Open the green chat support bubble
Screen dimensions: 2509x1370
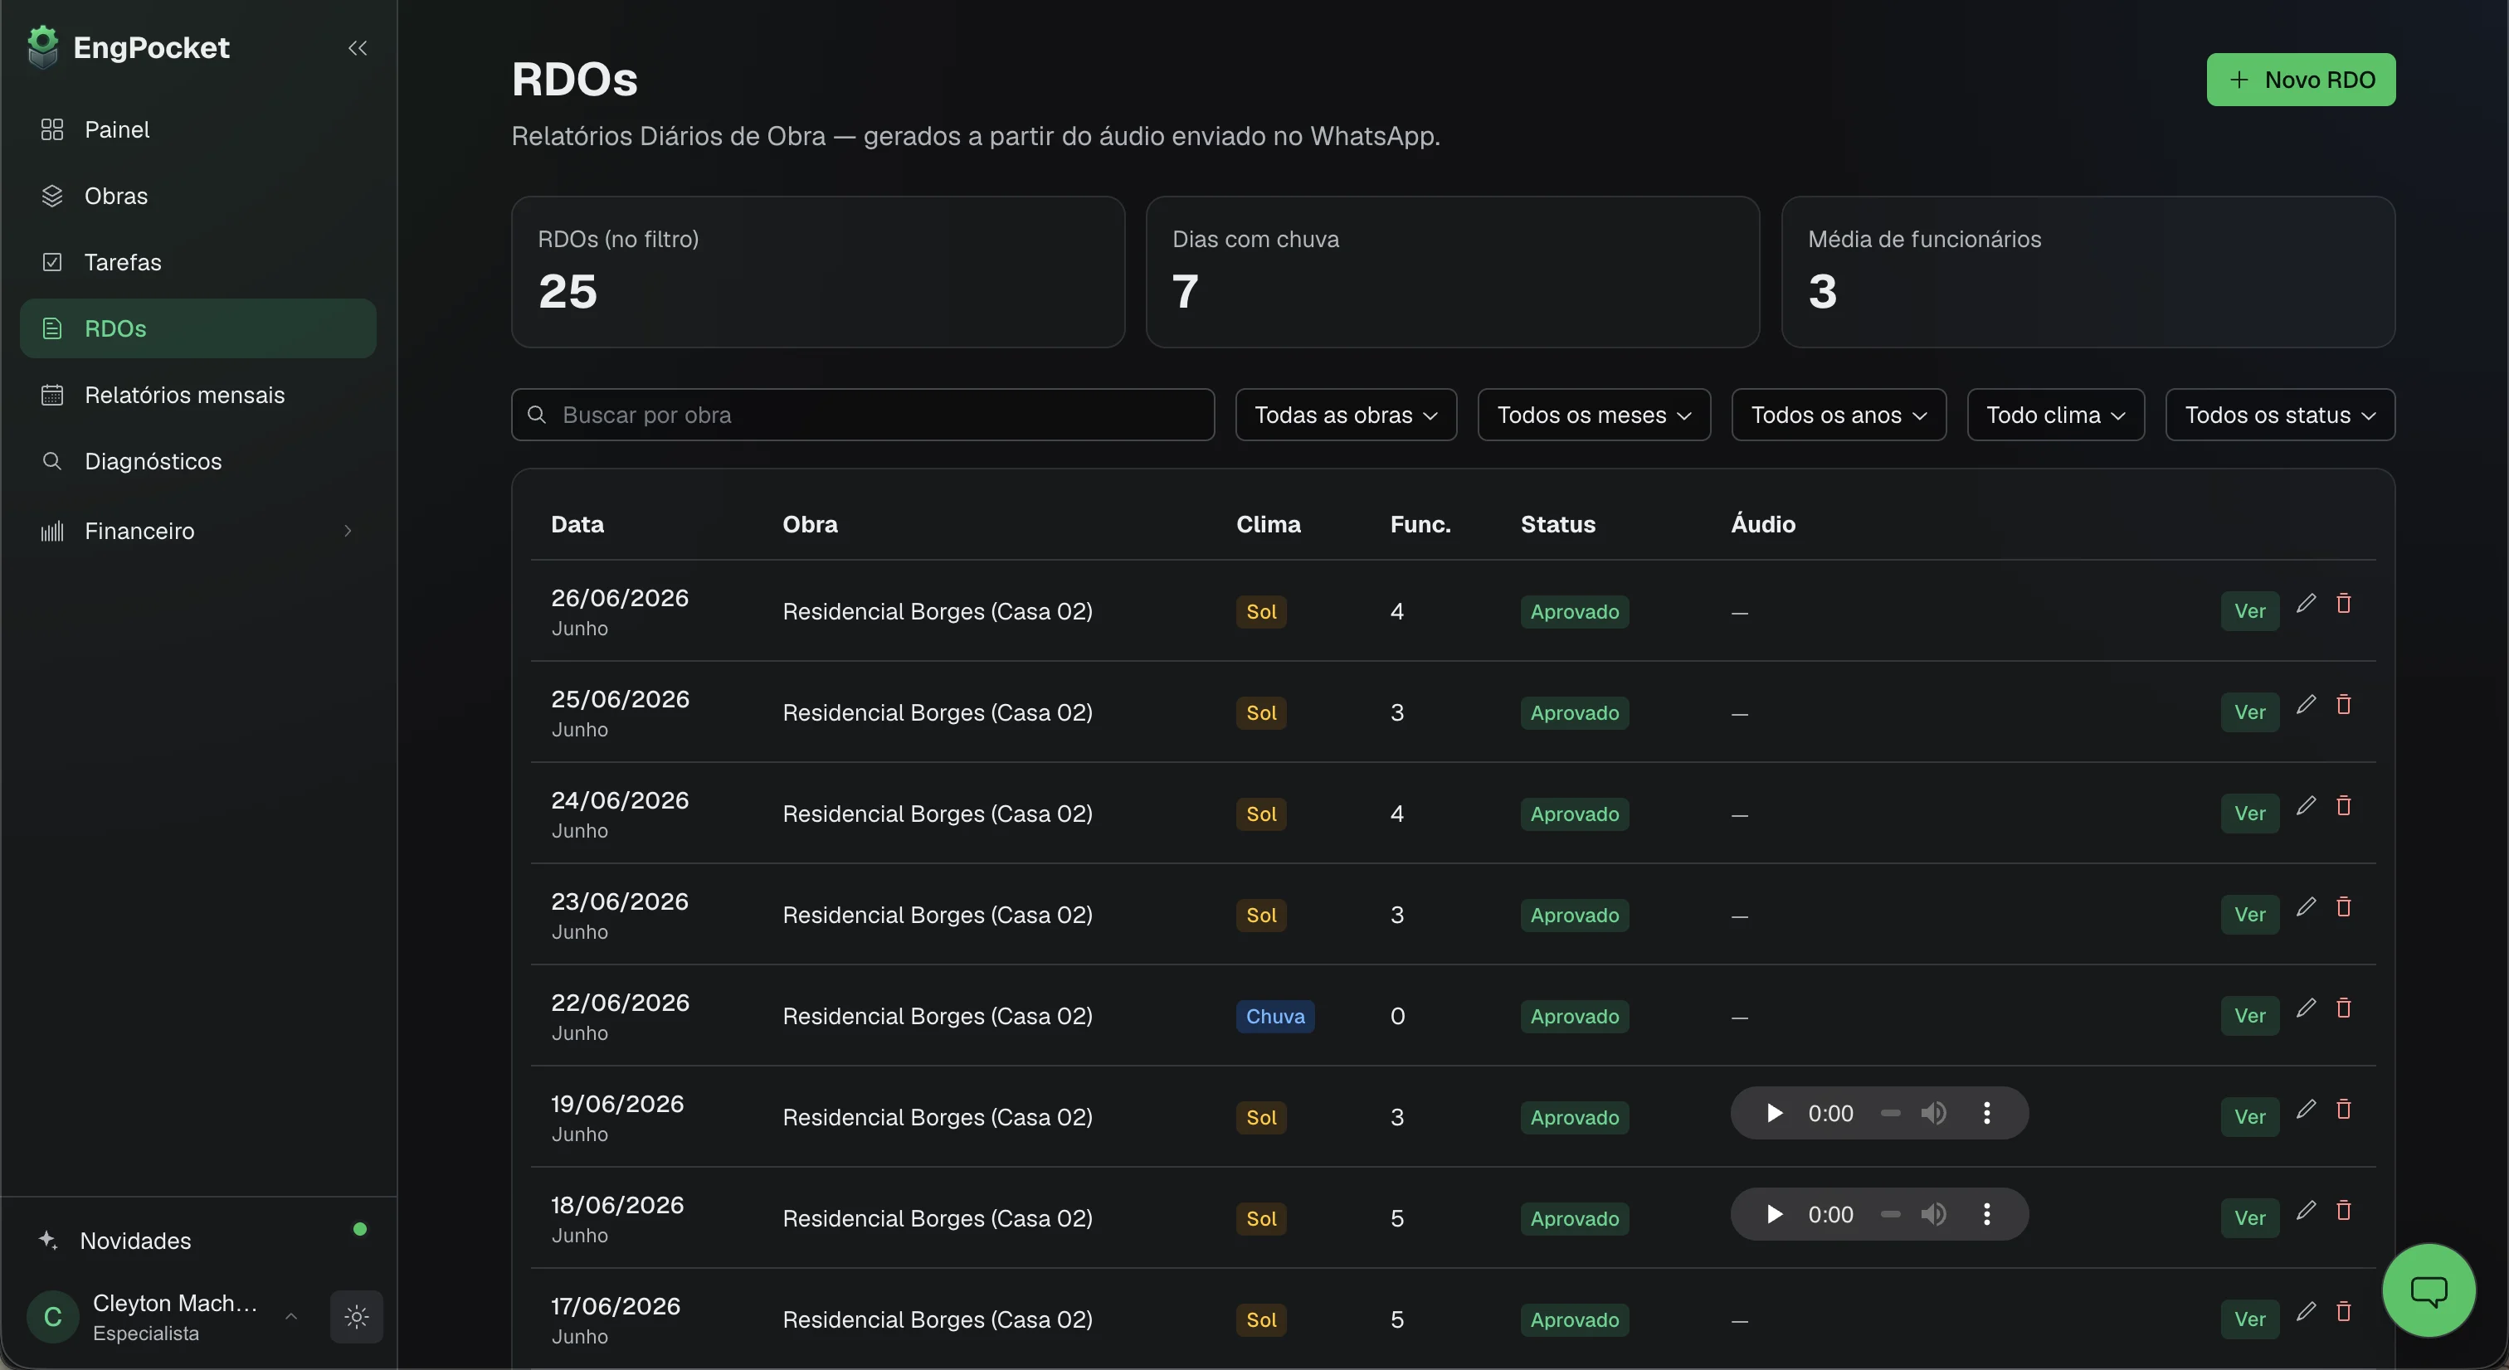[x=2429, y=1290]
